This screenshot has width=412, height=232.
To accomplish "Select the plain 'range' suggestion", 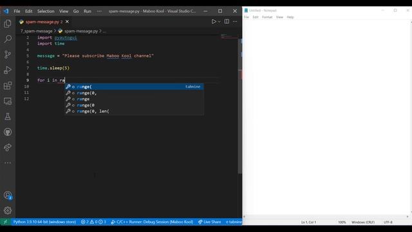I will pyautogui.click(x=135, y=99).
